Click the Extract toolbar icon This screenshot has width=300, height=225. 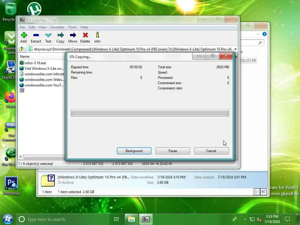click(x=36, y=37)
